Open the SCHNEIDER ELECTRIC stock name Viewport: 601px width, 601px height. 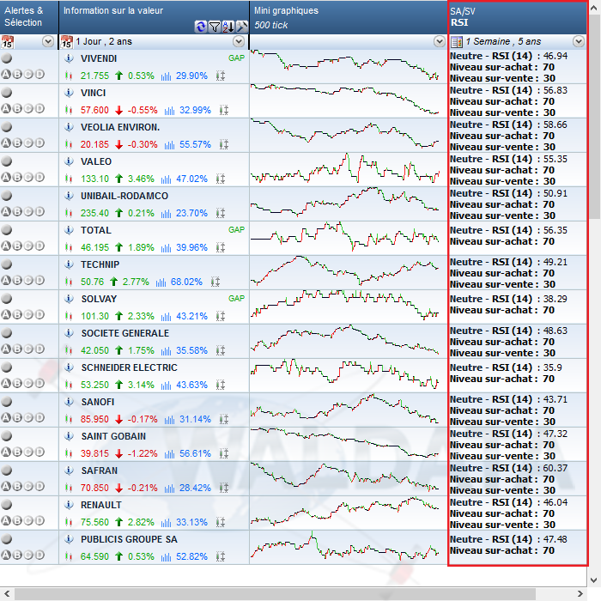(129, 367)
